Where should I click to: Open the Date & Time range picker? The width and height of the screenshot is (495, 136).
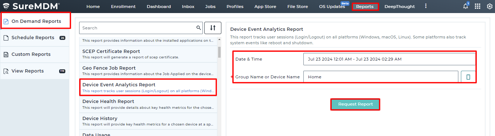[x=389, y=59]
